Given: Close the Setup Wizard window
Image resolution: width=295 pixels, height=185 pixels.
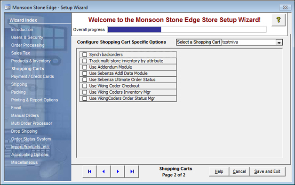Looking at the screenshot, I should (286, 8).
